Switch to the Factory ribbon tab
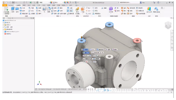Image resolution: width=176 pixels, height=100 pixels. tap(11, 5)
